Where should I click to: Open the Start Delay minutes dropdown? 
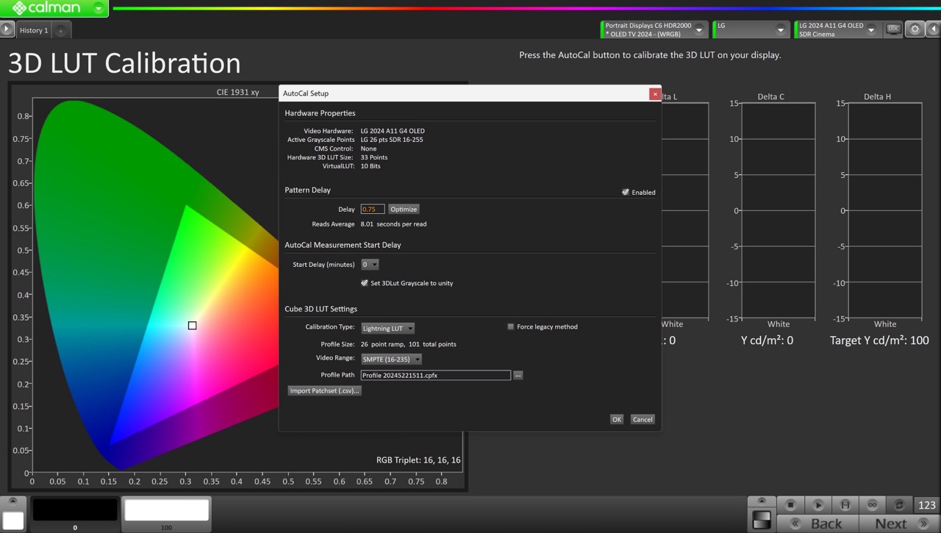370,265
